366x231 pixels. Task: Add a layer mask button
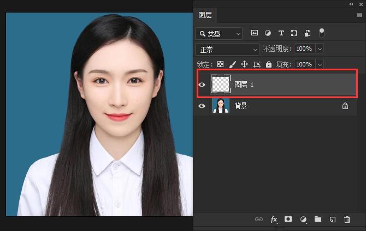click(x=288, y=219)
